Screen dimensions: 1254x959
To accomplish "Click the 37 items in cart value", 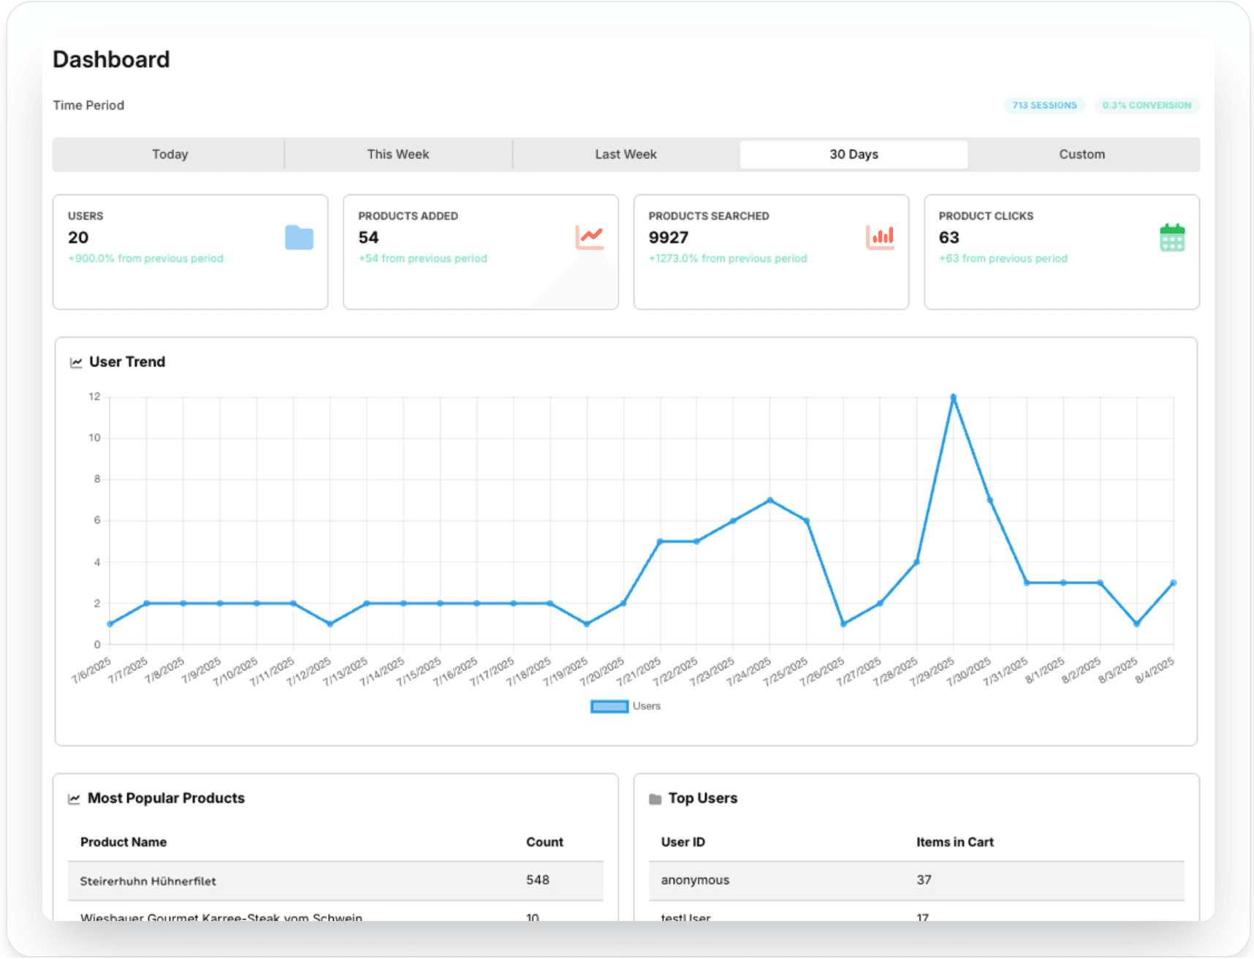I will tap(924, 880).
